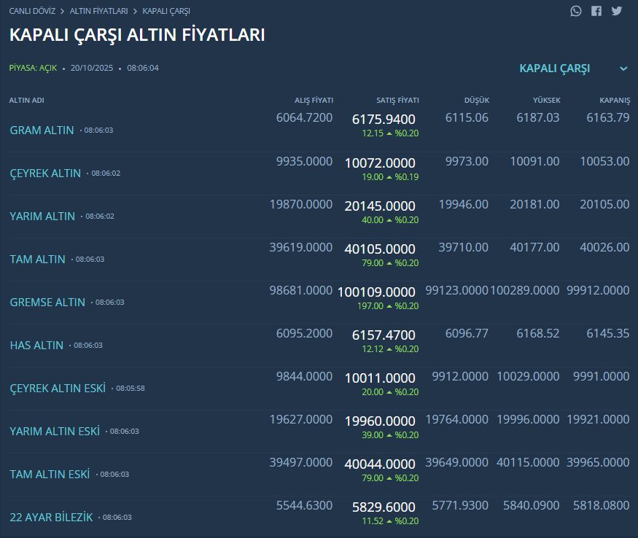
Task: Share page on Twitter icon
Action: 617,11
